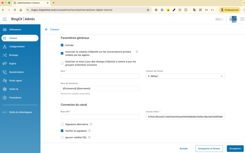Uncheck the Activée checkbox
245x153 pixels.
(x=62, y=45)
